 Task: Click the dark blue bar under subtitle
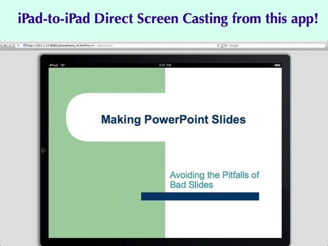pos(200,197)
